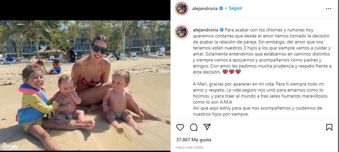This screenshot has height=152, width=339.
Task: Open the three-dot more options menu
Action: [328, 9]
